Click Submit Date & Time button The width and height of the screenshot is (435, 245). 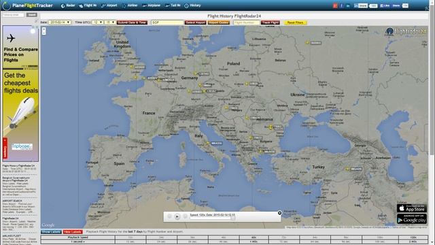[x=132, y=22]
